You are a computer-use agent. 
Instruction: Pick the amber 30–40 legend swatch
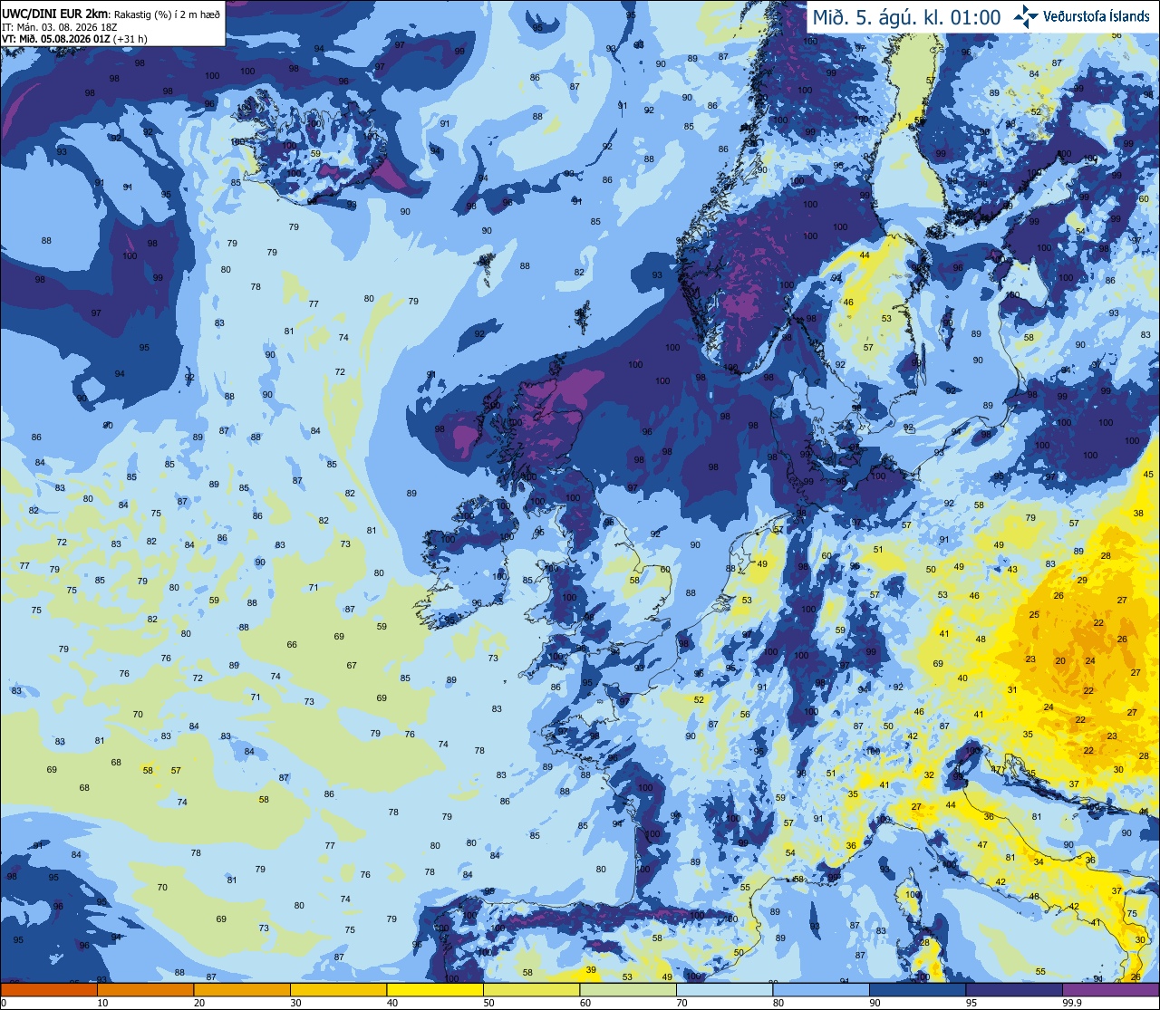click(339, 989)
